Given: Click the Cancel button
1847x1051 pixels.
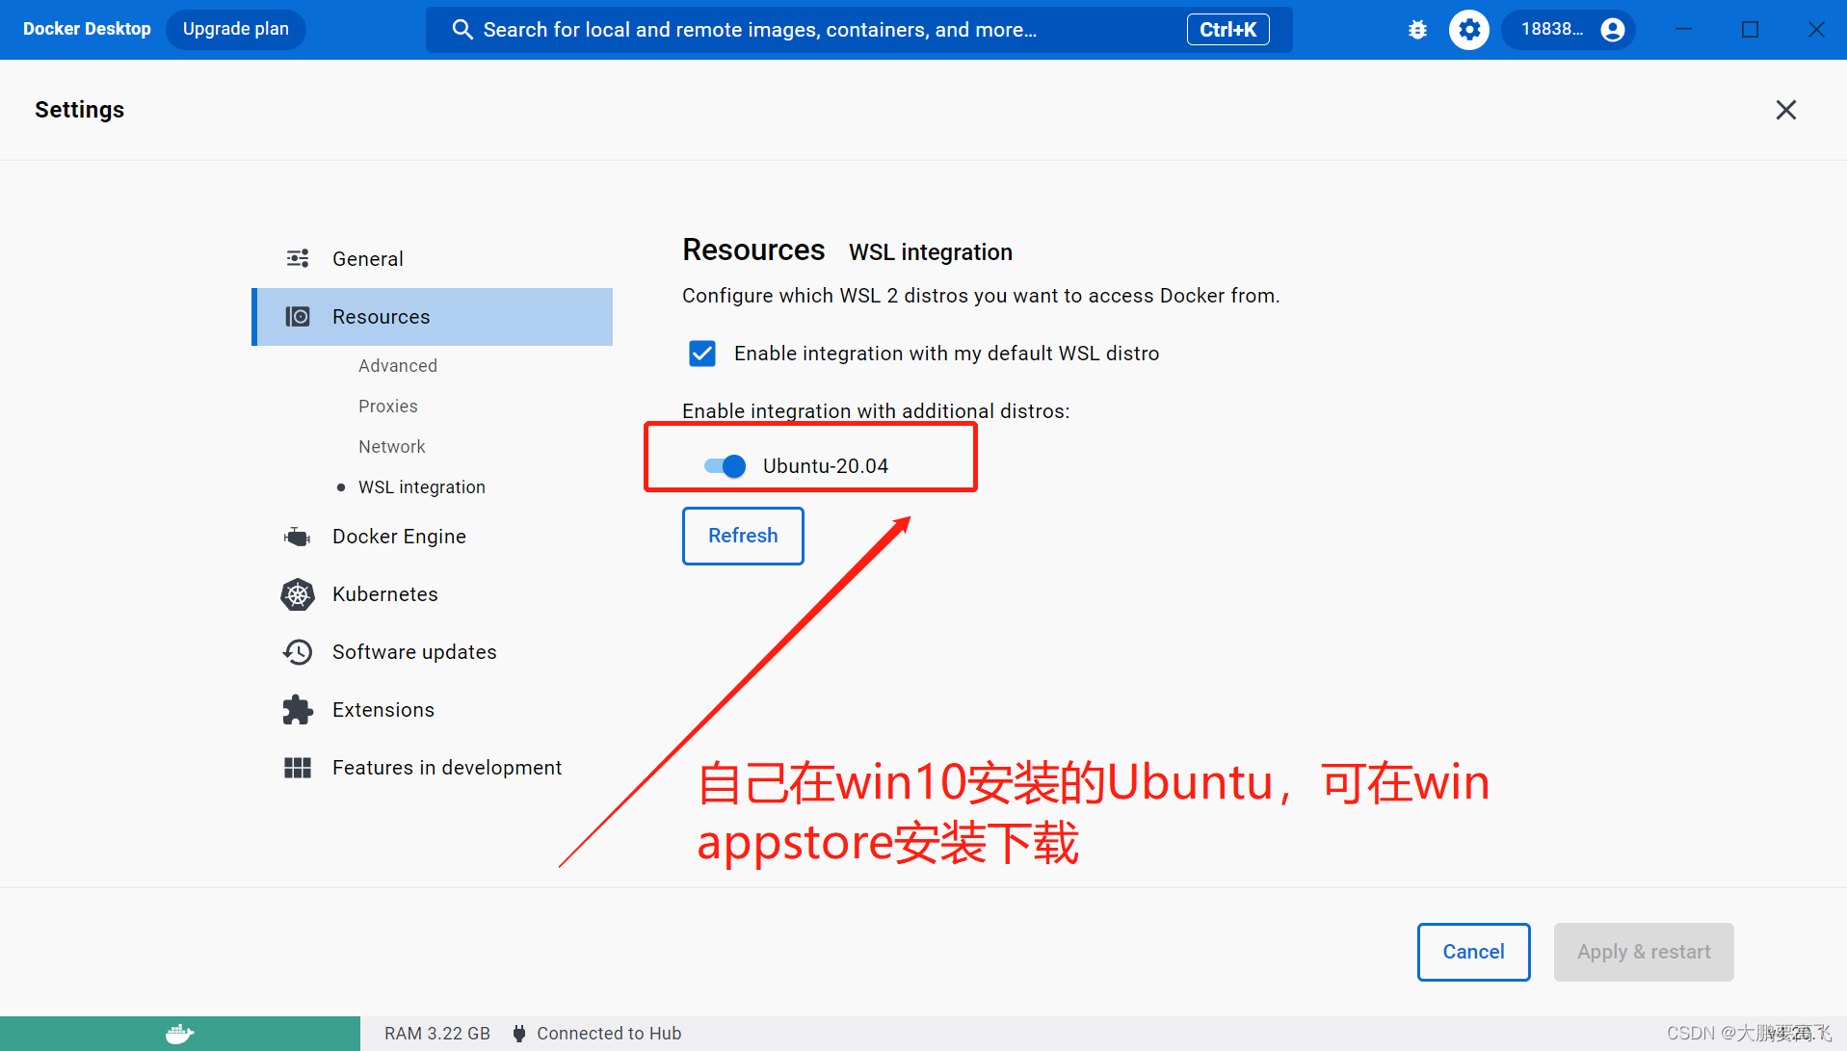Looking at the screenshot, I should pos(1473,952).
